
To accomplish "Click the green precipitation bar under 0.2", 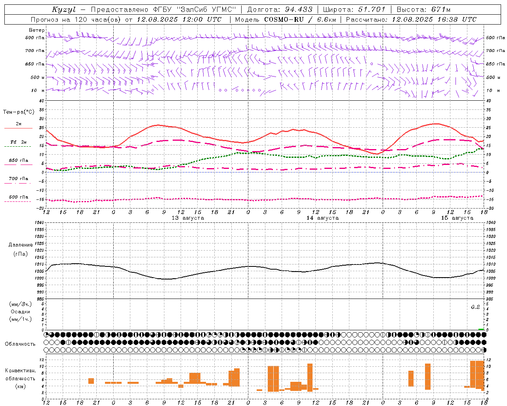I will (481, 329).
